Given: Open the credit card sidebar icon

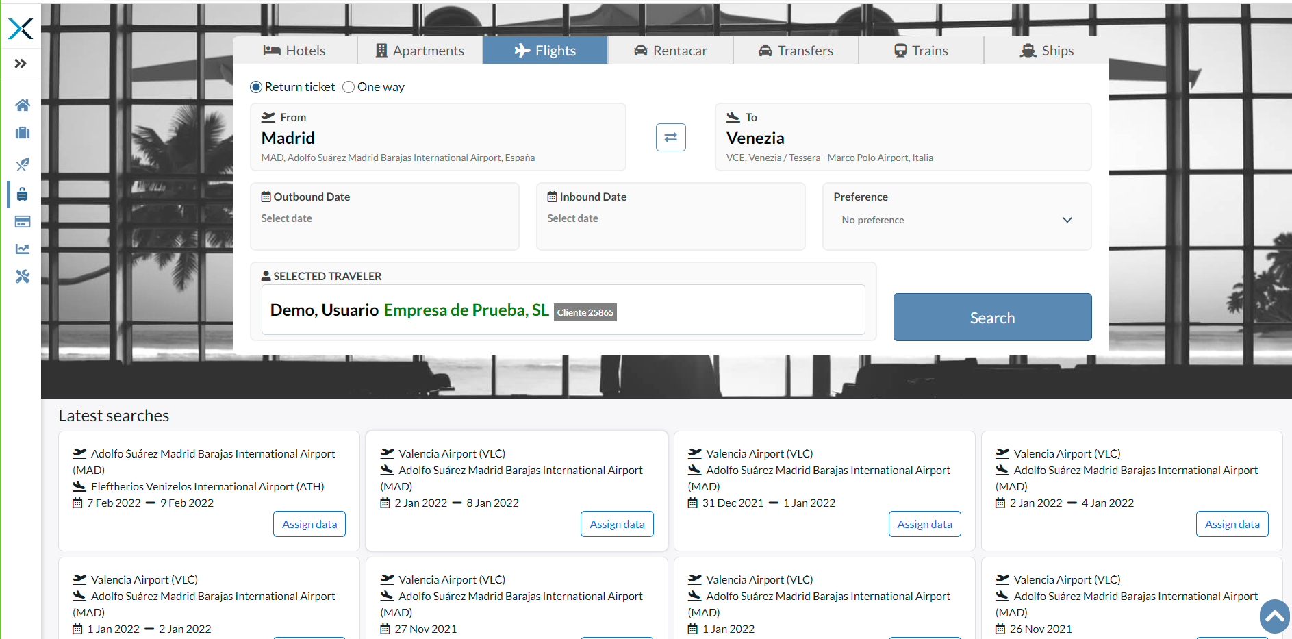Looking at the screenshot, I should coord(23,221).
